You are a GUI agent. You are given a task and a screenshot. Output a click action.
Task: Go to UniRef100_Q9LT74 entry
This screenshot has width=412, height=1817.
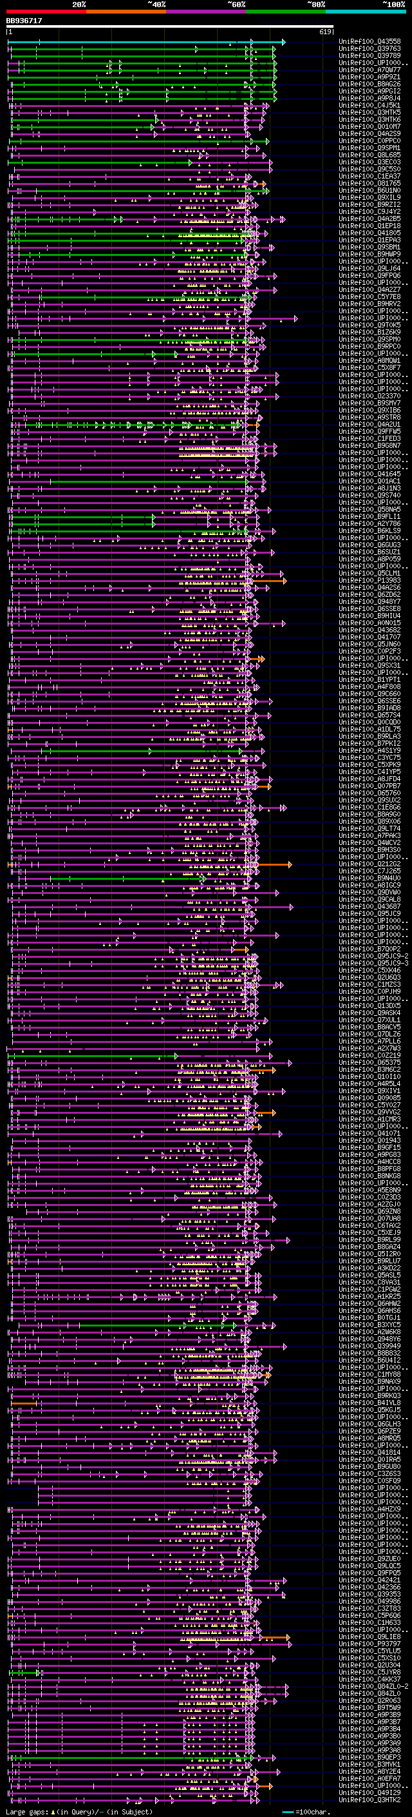[x=370, y=829]
